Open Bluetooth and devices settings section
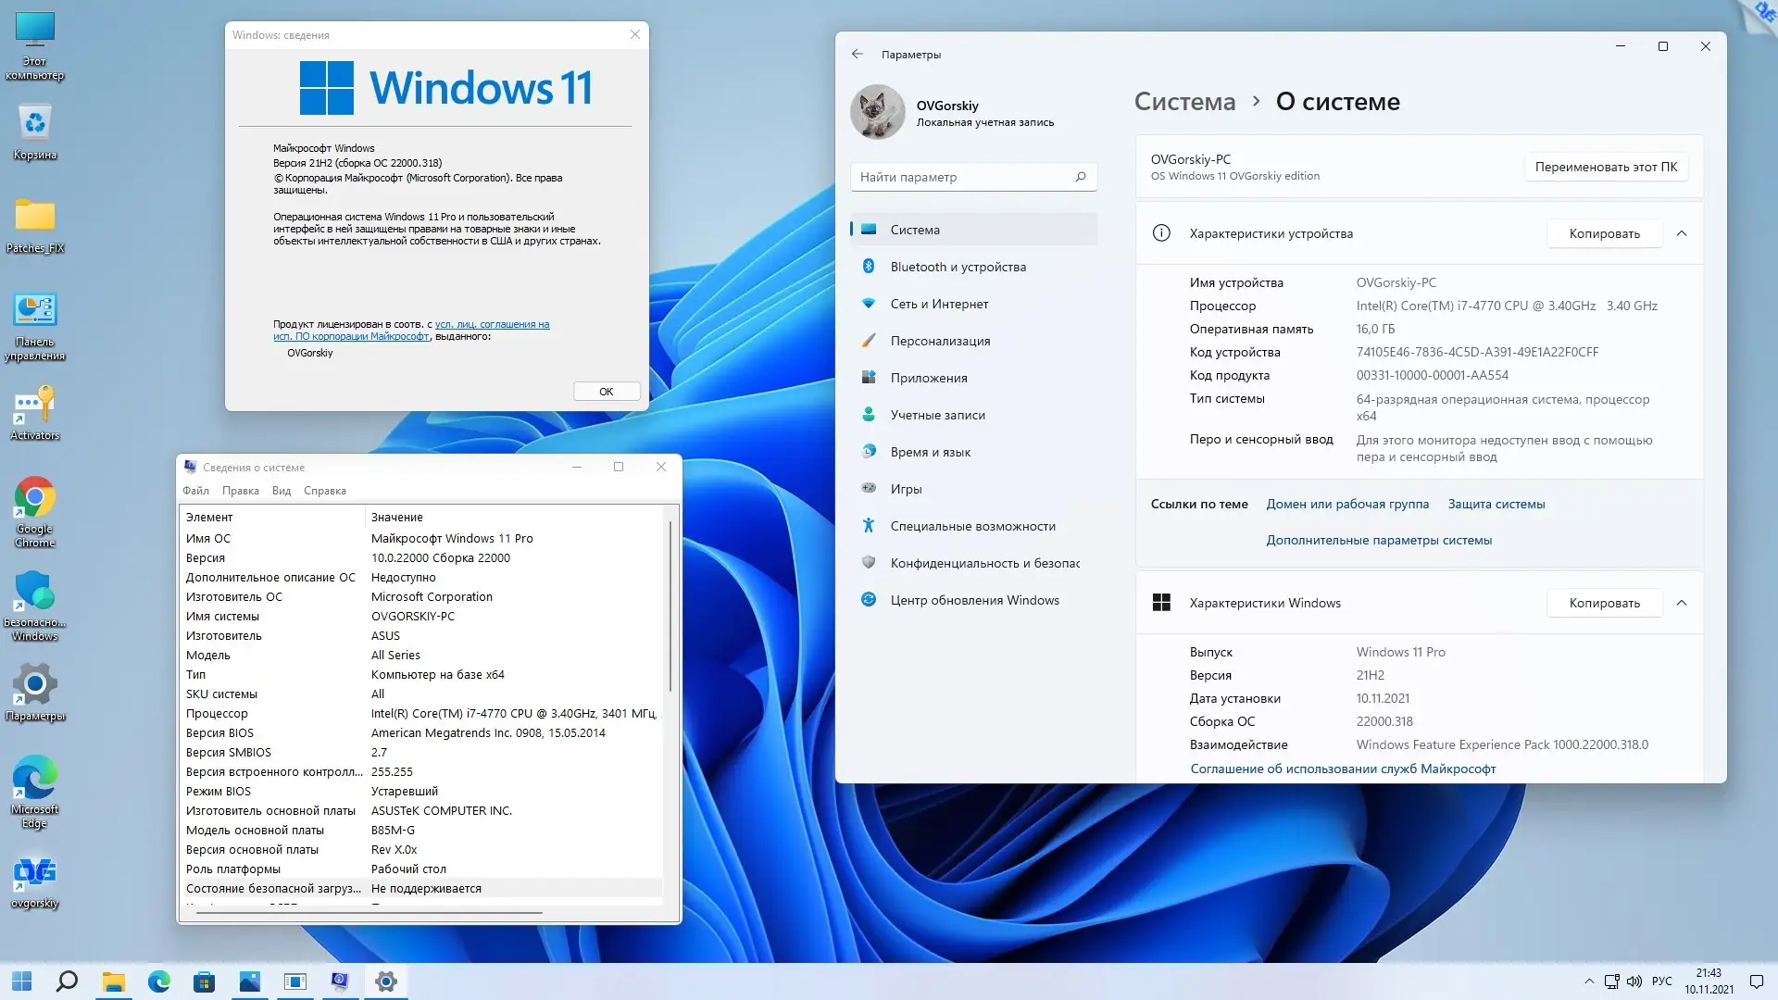This screenshot has height=1000, width=1778. [958, 267]
